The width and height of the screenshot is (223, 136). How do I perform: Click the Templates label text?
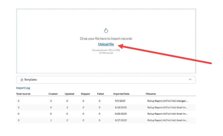tap(30, 80)
